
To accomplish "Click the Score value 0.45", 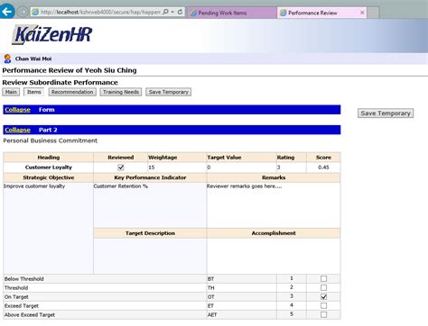I will (323, 168).
